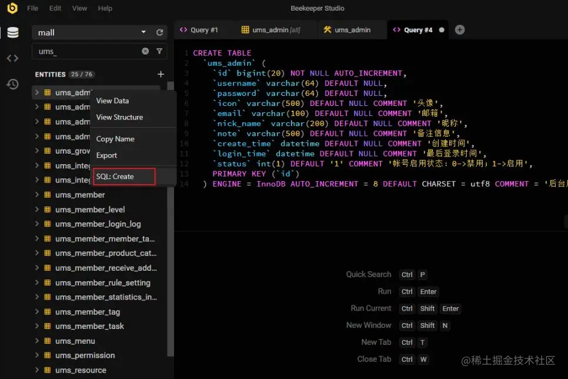Open the File menu
This screenshot has height=379, width=568.
click(x=32, y=8)
